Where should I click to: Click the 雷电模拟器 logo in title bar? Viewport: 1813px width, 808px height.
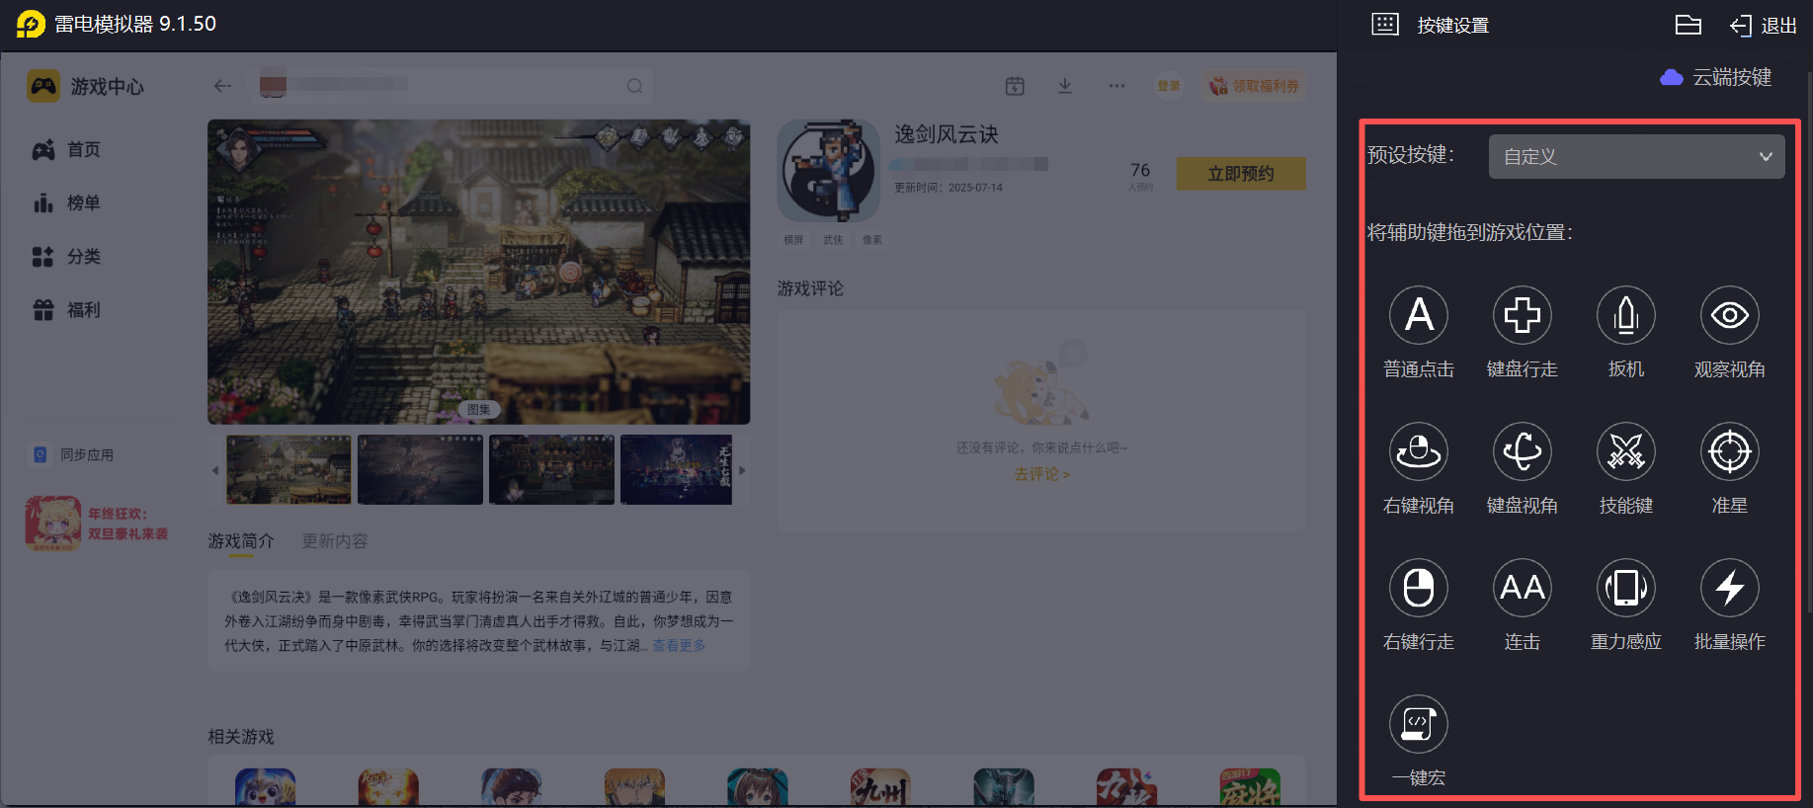point(31,24)
